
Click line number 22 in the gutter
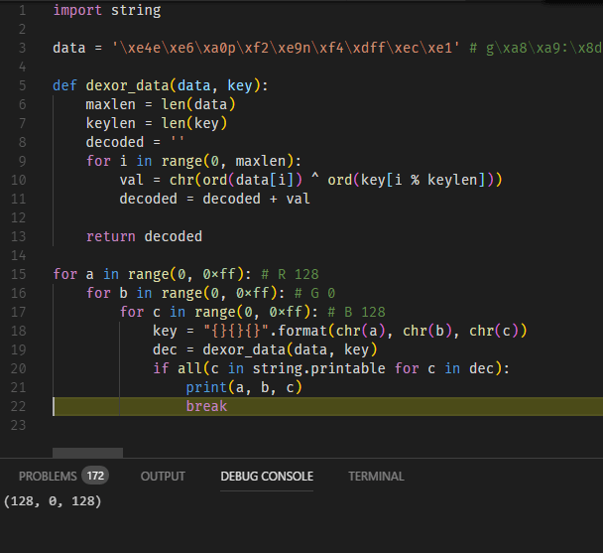[x=19, y=406]
